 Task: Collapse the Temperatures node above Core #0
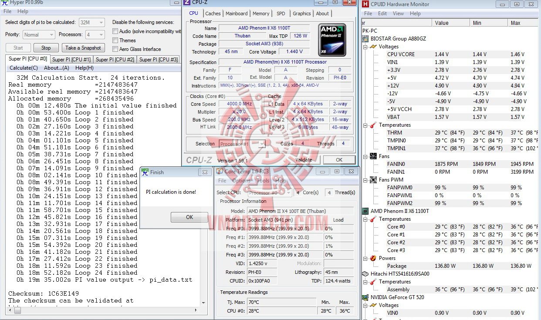365,219
